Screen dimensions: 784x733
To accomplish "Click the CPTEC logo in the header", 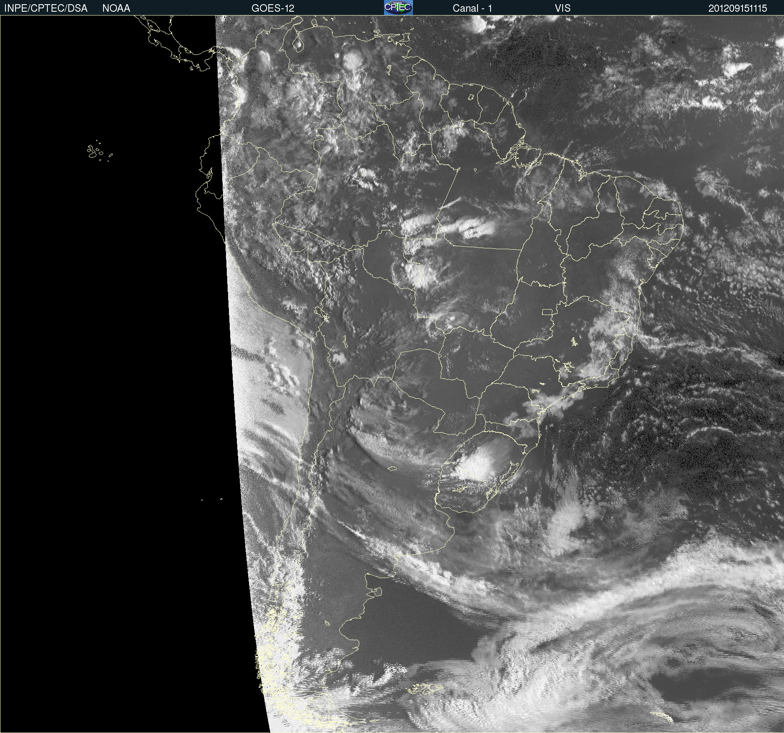I will (x=398, y=8).
